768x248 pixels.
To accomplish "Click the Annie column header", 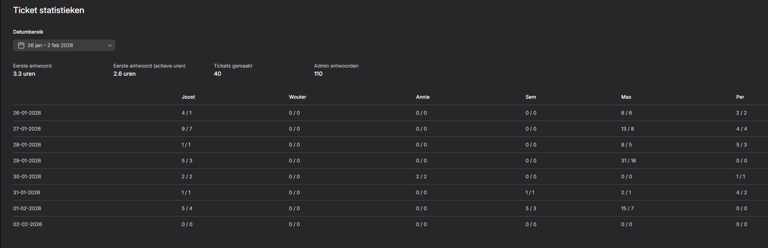I will (423, 97).
